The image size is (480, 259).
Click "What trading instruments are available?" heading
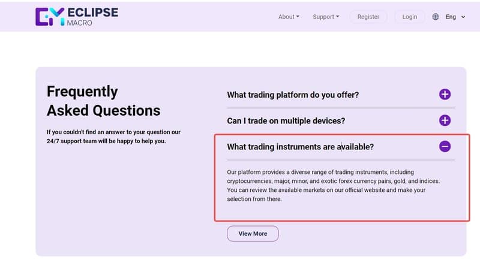pyautogui.click(x=301, y=147)
